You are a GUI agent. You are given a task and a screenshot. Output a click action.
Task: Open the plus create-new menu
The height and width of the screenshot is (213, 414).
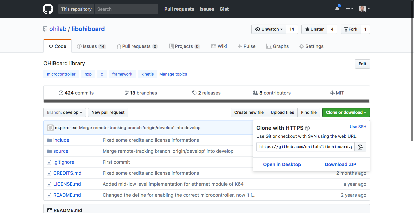pyautogui.click(x=349, y=9)
